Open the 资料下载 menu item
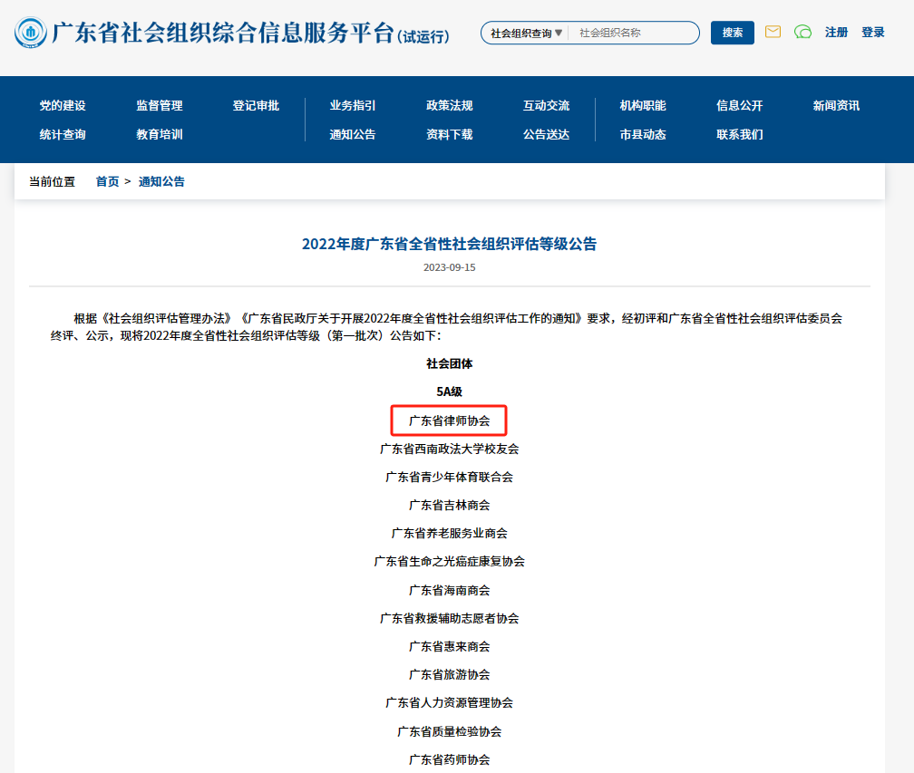914x773 pixels. coord(450,134)
